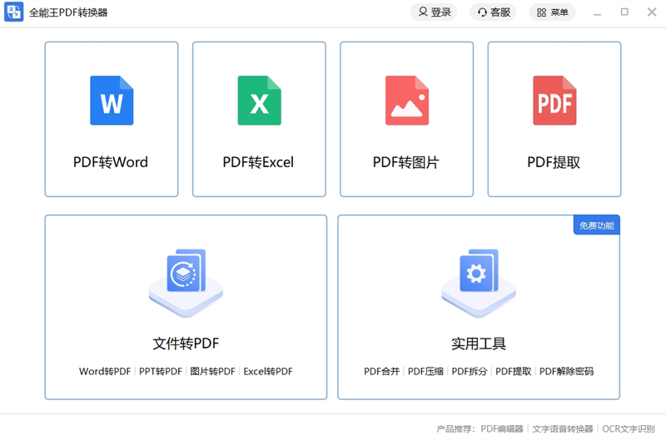This screenshot has height=440, width=666.
Task: Choose PPT转PDF conversion
Action: pyautogui.click(x=161, y=371)
